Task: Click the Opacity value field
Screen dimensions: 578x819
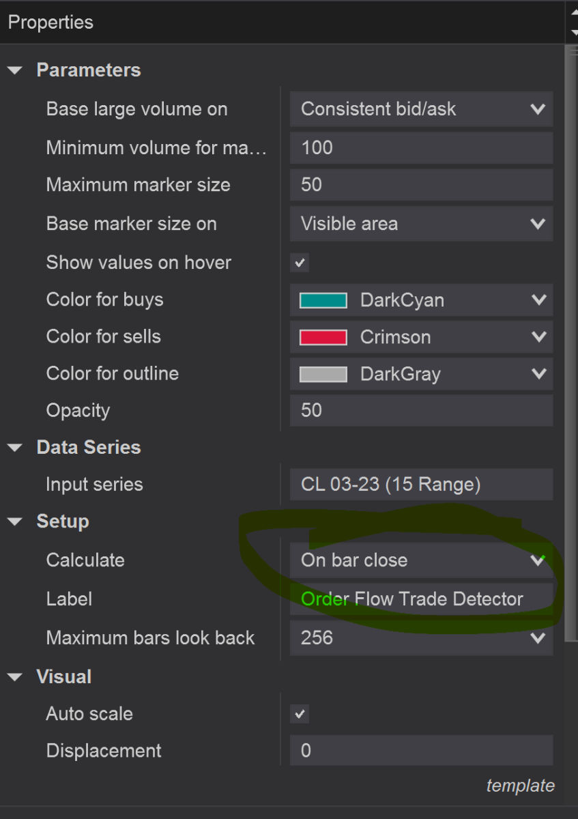Action: tap(421, 411)
